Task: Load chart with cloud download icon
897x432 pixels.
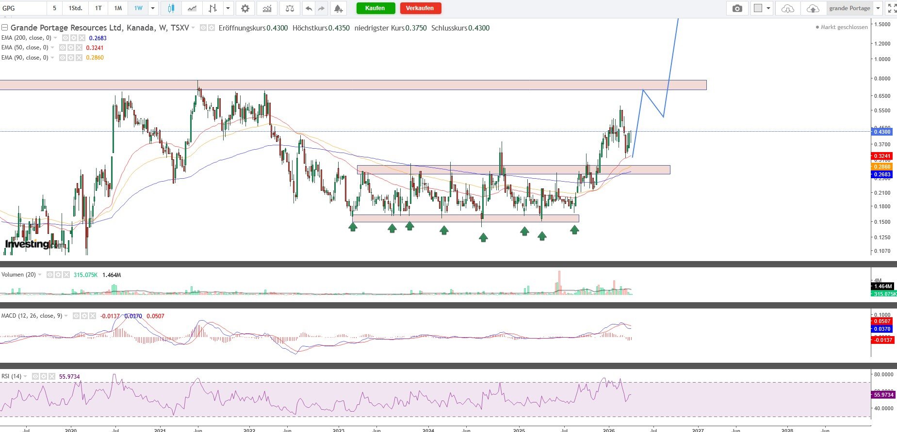Action: click(x=788, y=8)
